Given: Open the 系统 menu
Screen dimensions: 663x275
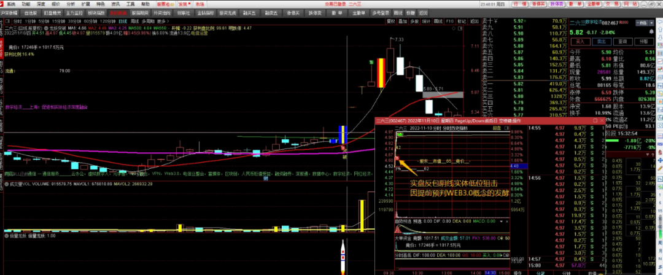Looking at the screenshot, I should click(x=11, y=4).
